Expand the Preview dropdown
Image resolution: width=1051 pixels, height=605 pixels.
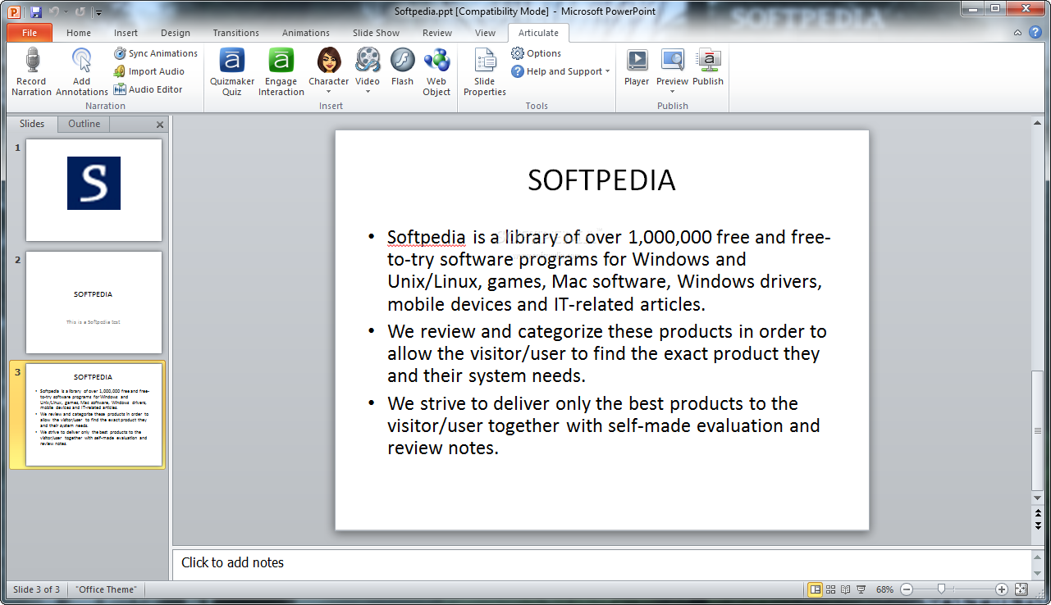(x=672, y=91)
